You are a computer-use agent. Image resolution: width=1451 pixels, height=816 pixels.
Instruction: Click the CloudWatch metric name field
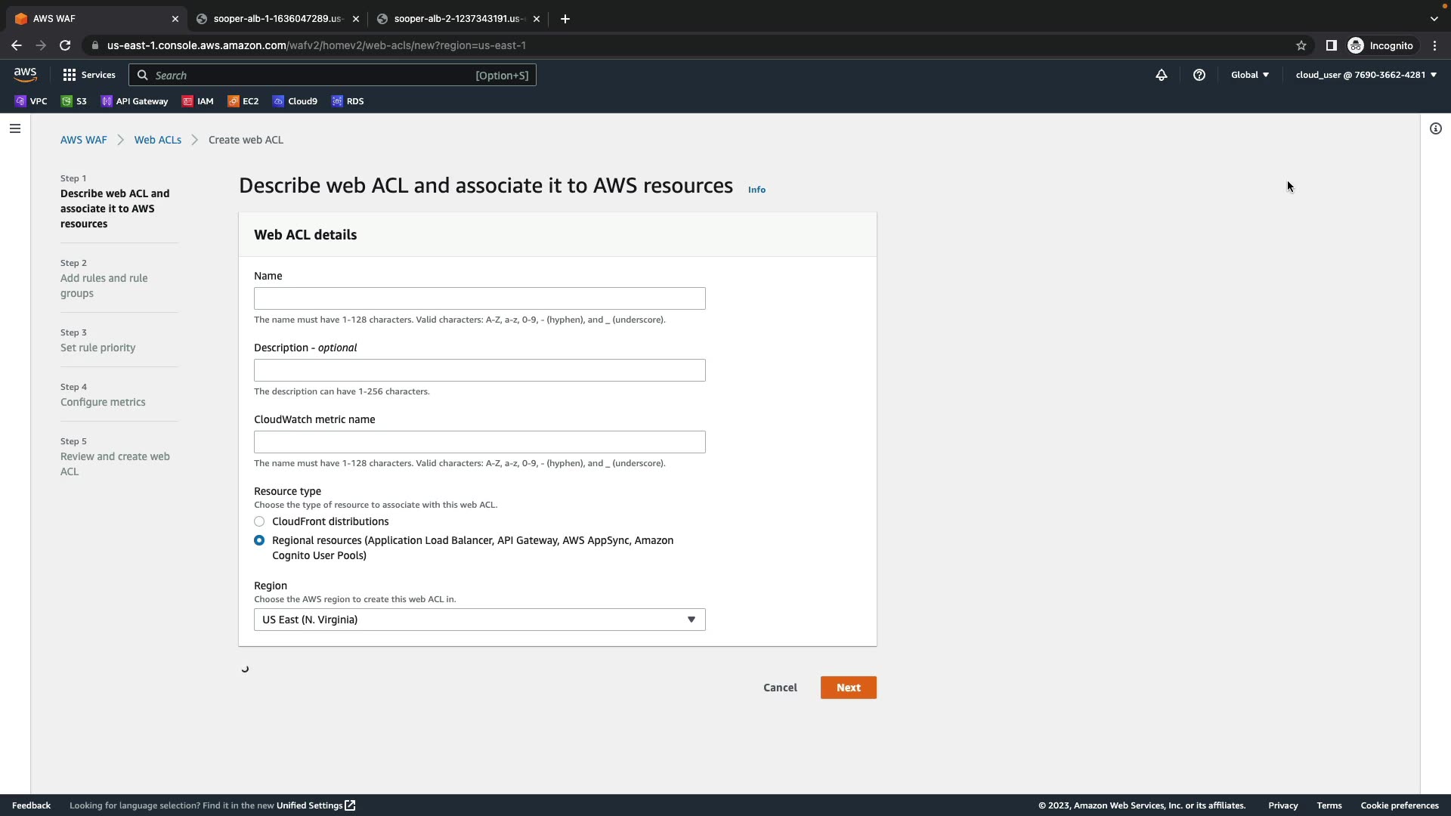(x=479, y=442)
